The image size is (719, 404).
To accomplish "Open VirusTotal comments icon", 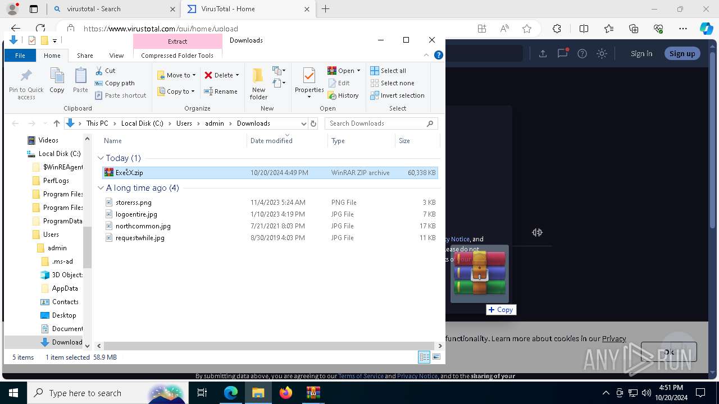I will point(562,53).
